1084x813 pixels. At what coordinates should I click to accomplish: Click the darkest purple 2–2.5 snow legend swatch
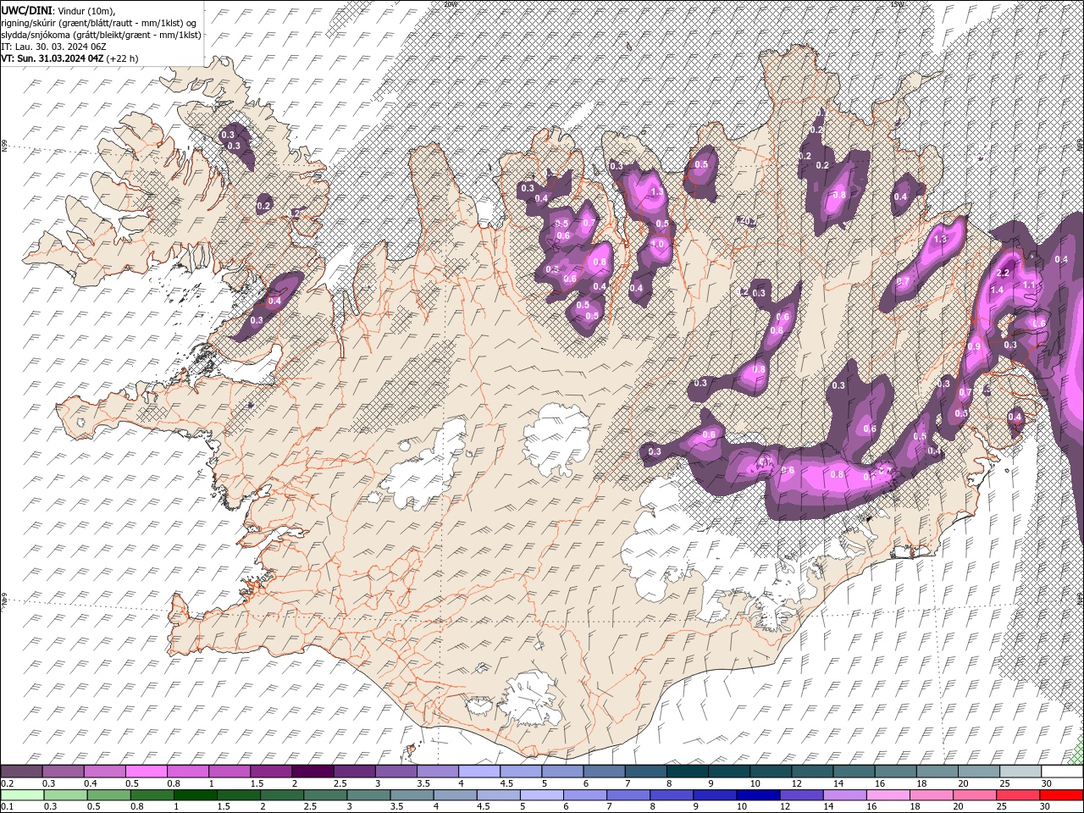pyautogui.click(x=312, y=772)
